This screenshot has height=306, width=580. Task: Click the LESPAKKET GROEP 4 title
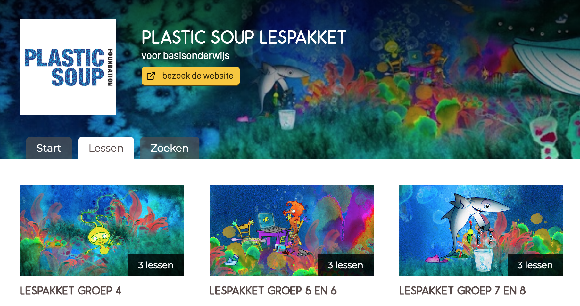pyautogui.click(x=71, y=291)
